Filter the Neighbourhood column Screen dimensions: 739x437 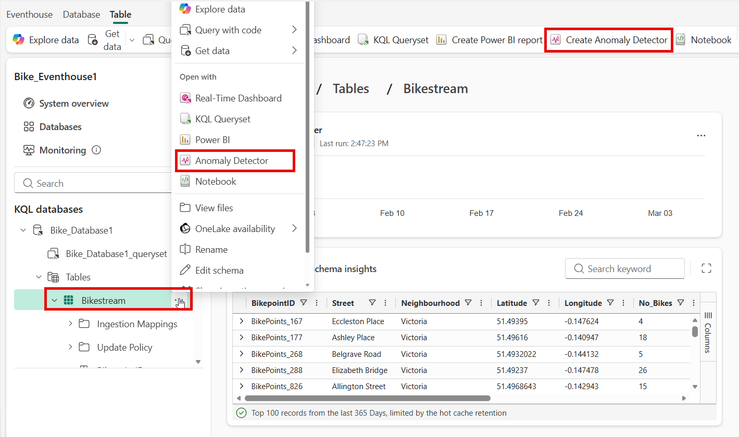(x=468, y=303)
